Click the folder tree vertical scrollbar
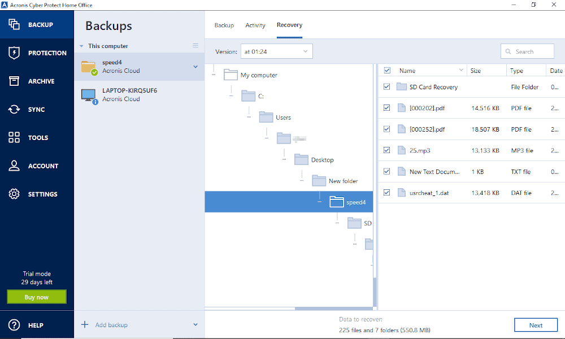The height and width of the screenshot is (339, 565). (x=375, y=292)
